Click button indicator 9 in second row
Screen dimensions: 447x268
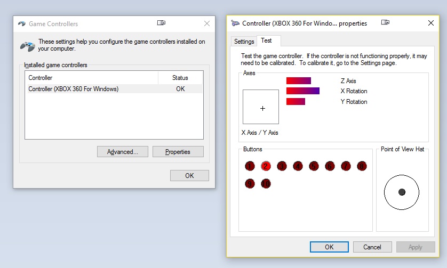click(250, 184)
